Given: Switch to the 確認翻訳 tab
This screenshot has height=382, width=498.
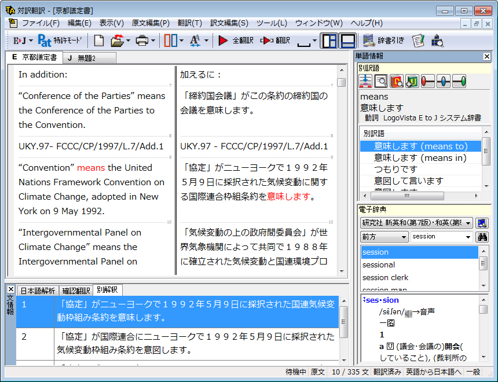Looking at the screenshot, I should 76,291.
